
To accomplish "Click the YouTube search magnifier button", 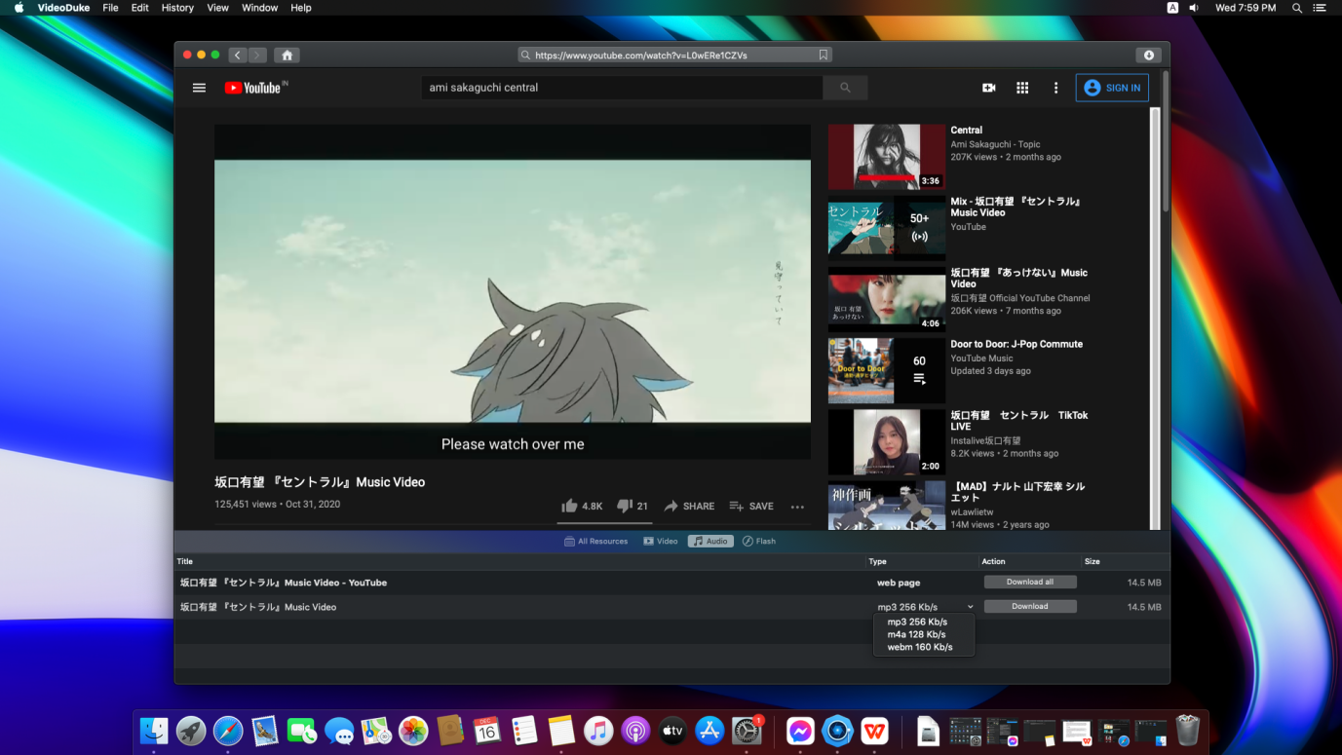I will tap(845, 88).
